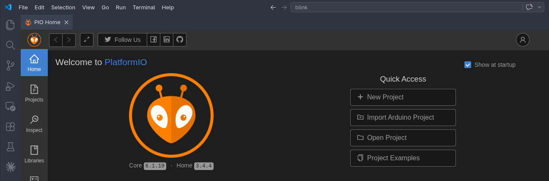Open the File menu

[x=23, y=7]
